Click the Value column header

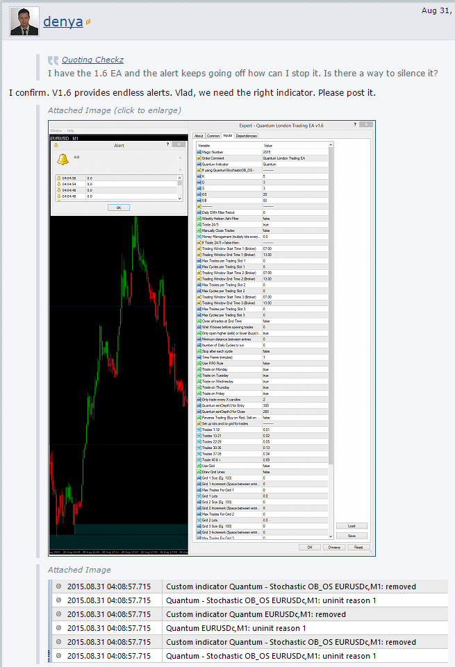point(295,146)
